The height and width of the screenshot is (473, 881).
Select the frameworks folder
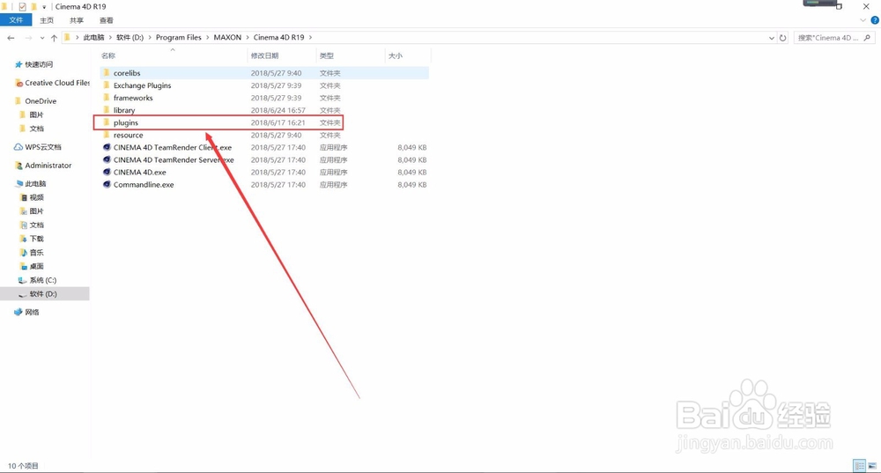point(264,98)
